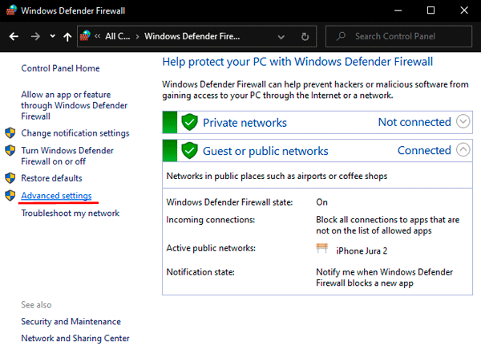Screen dimensions: 481x358
Task: Collapse the Guest or public networks section
Action: pos(463,149)
